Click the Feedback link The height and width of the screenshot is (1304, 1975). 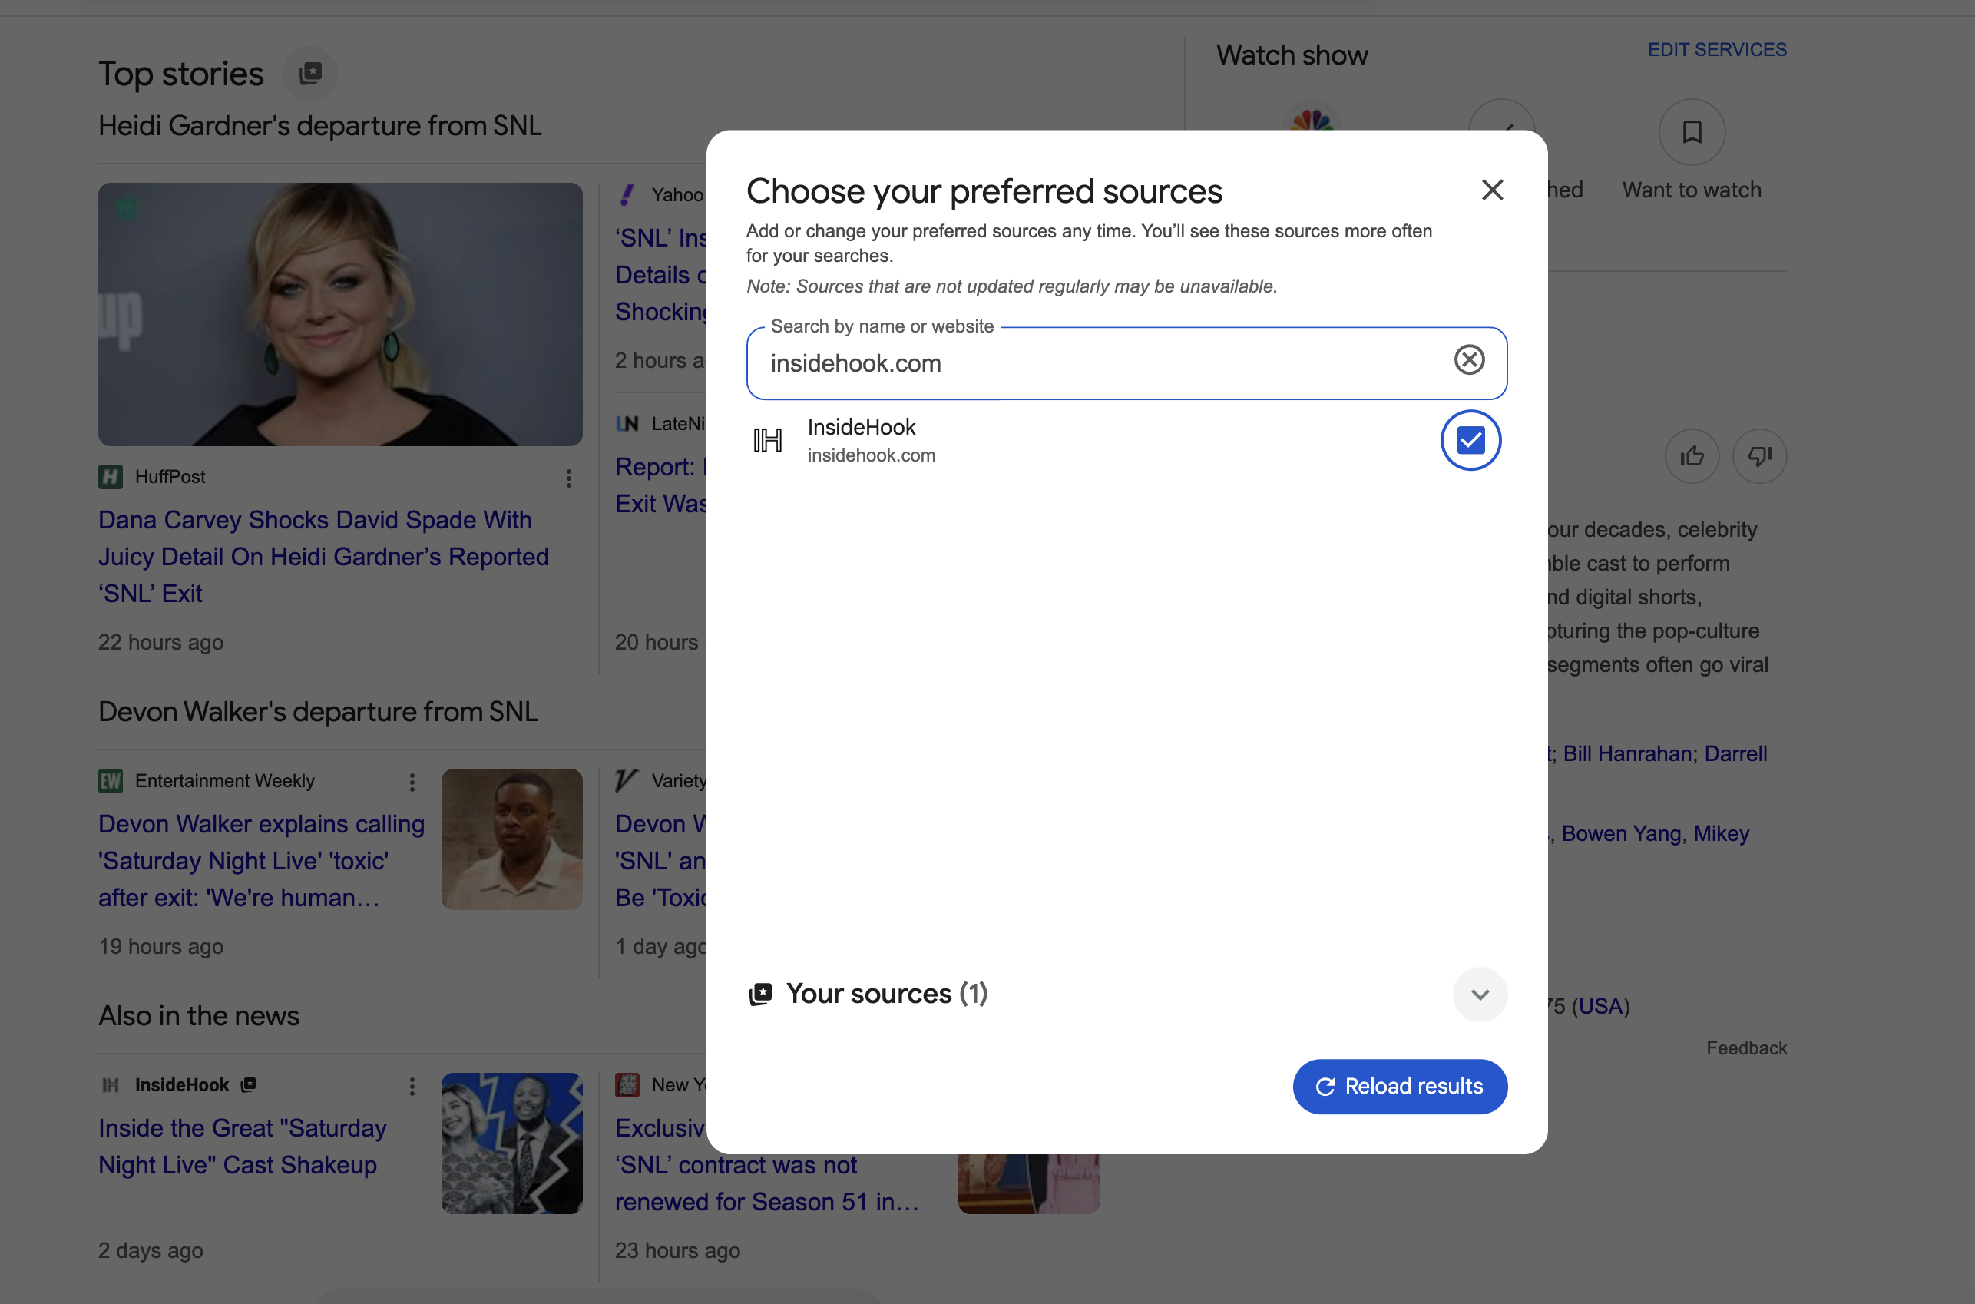tap(1745, 1048)
